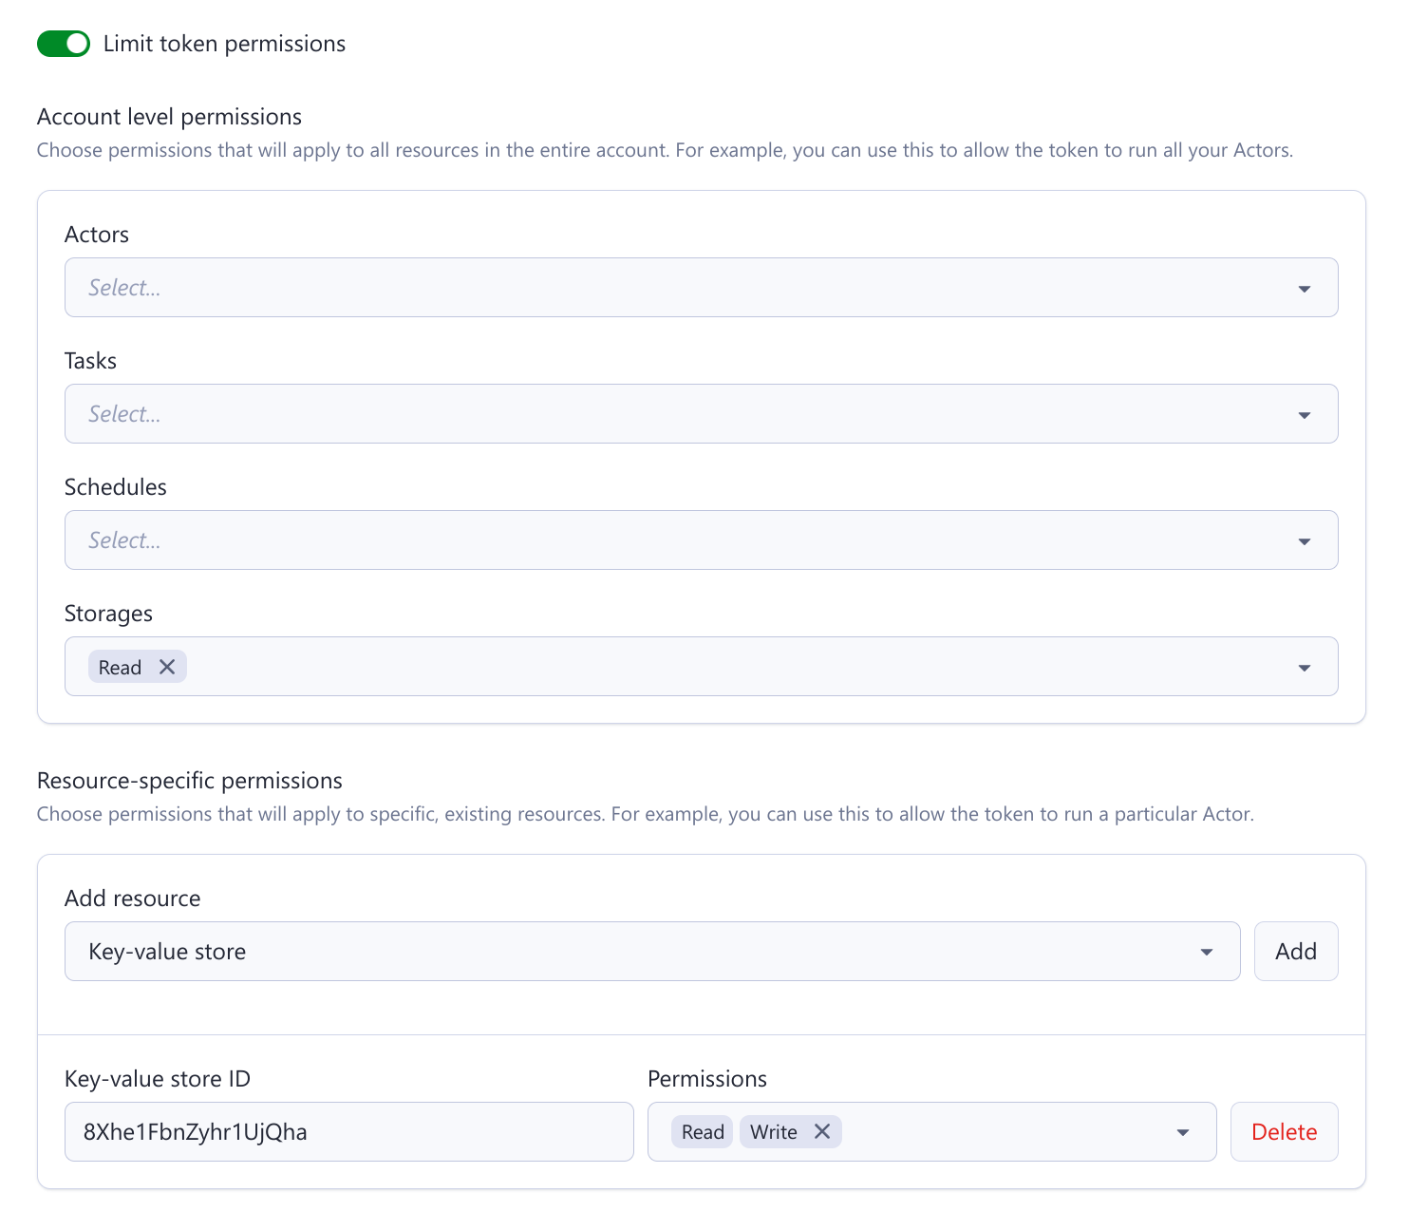Click the Storages dropdown arrow
Image resolution: width=1409 pixels, height=1211 pixels.
point(1305,666)
